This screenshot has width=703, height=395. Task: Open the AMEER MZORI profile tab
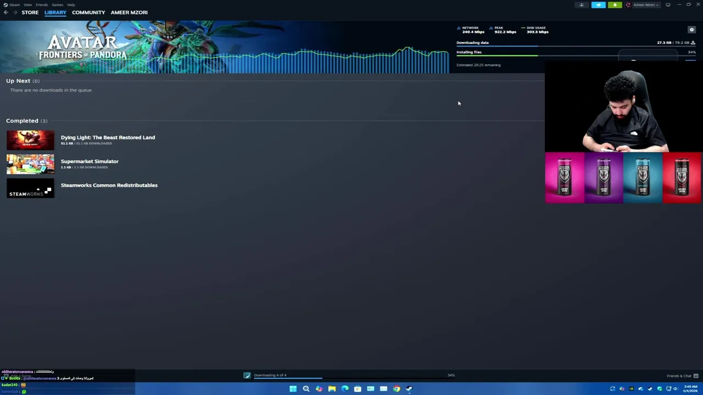tap(129, 12)
